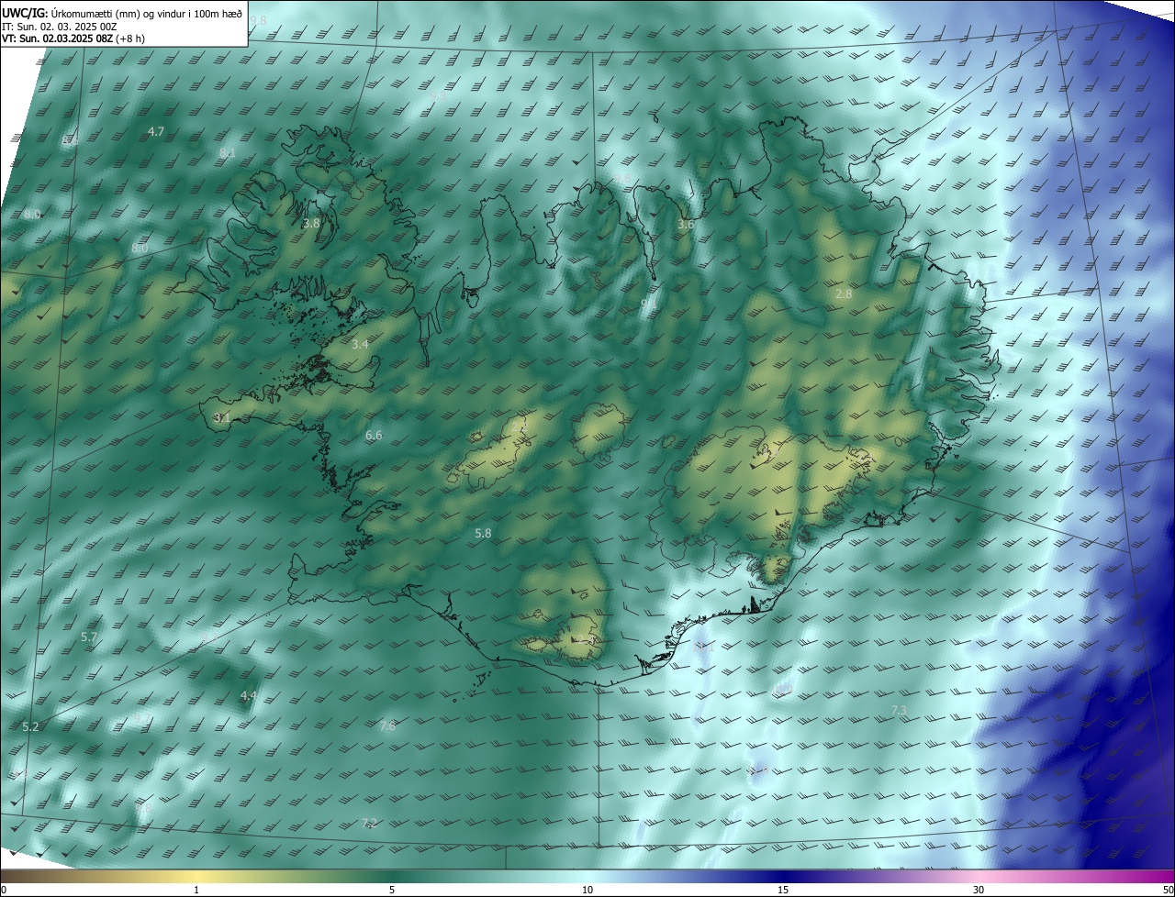Click the 3.6 value label on the map

[686, 225]
